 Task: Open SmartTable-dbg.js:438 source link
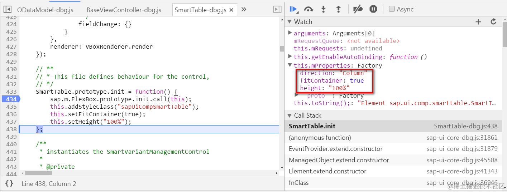coord(465,126)
